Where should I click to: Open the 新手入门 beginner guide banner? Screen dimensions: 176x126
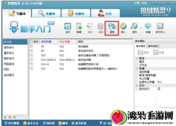pos(32,27)
